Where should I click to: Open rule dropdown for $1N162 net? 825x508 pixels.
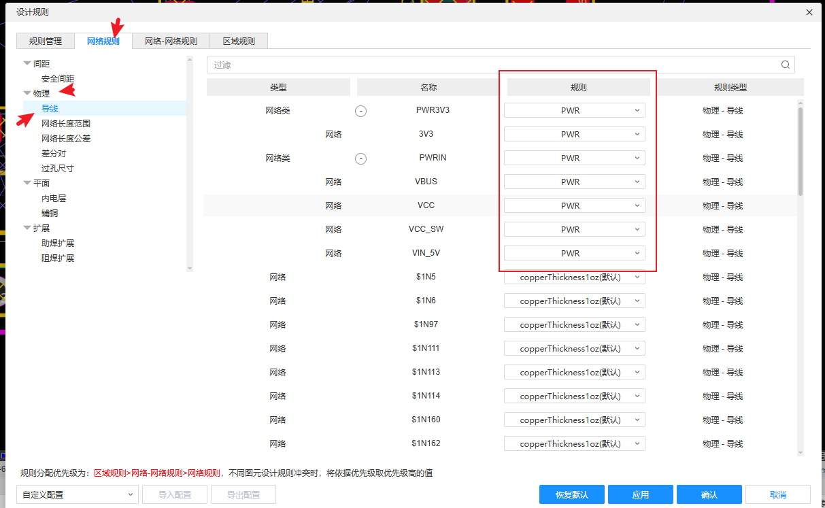point(575,443)
